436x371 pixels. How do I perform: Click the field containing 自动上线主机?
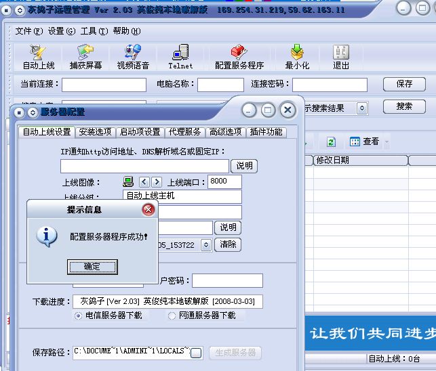pos(182,196)
